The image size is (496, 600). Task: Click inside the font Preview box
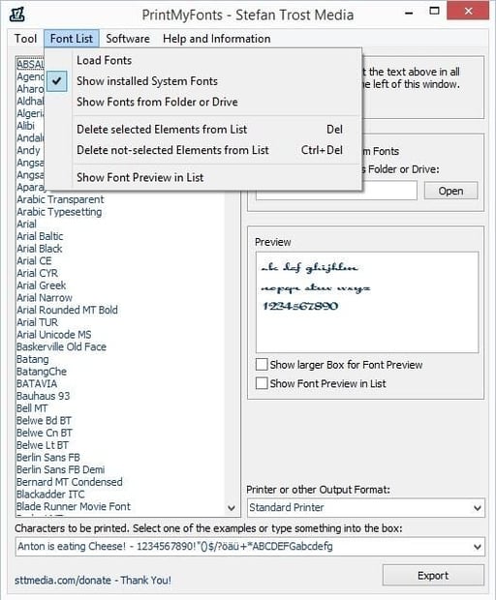point(367,302)
